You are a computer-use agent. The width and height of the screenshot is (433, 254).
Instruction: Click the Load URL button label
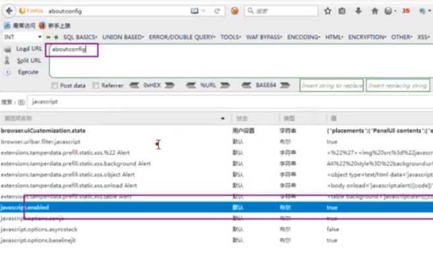(29, 49)
